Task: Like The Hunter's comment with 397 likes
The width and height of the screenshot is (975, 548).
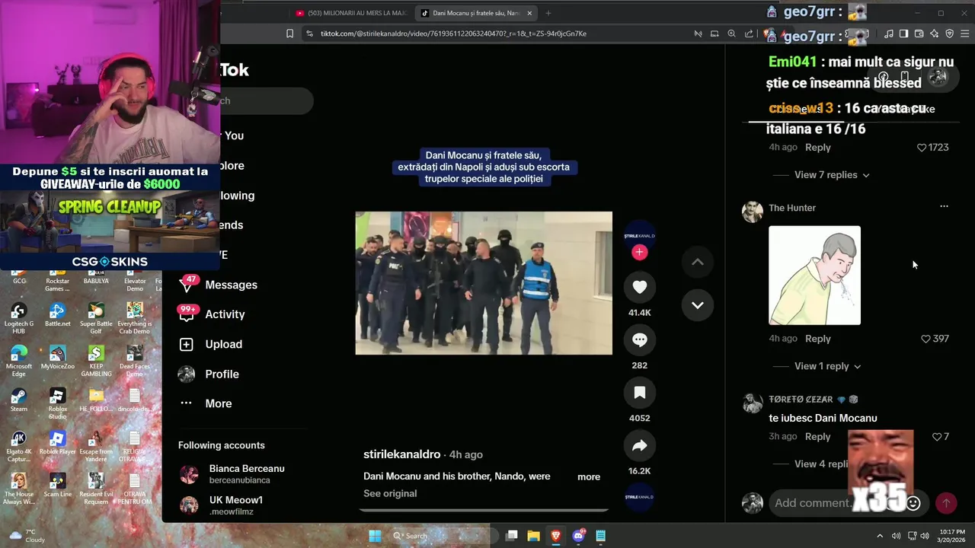Action: click(x=926, y=339)
